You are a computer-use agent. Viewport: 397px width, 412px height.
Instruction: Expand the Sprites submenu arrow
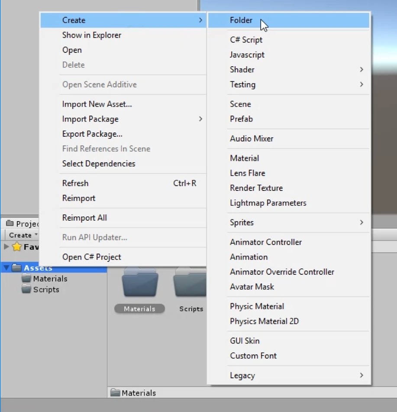point(361,222)
